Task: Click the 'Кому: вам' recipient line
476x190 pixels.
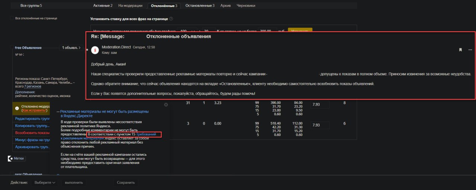Action: [x=110, y=53]
